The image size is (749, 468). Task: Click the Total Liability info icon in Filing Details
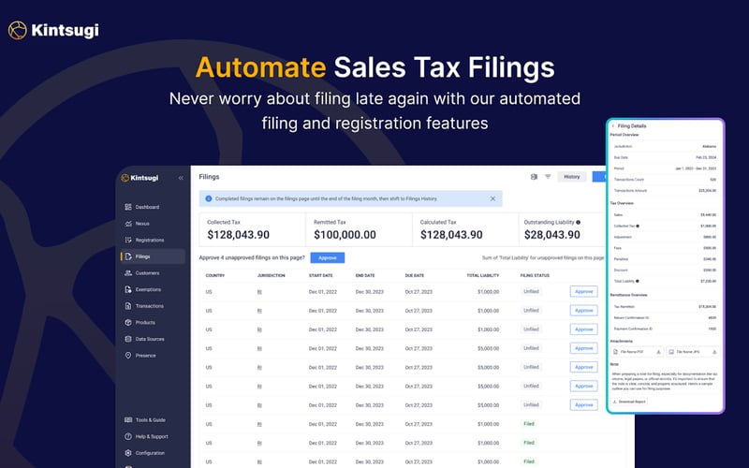pyautogui.click(x=638, y=282)
